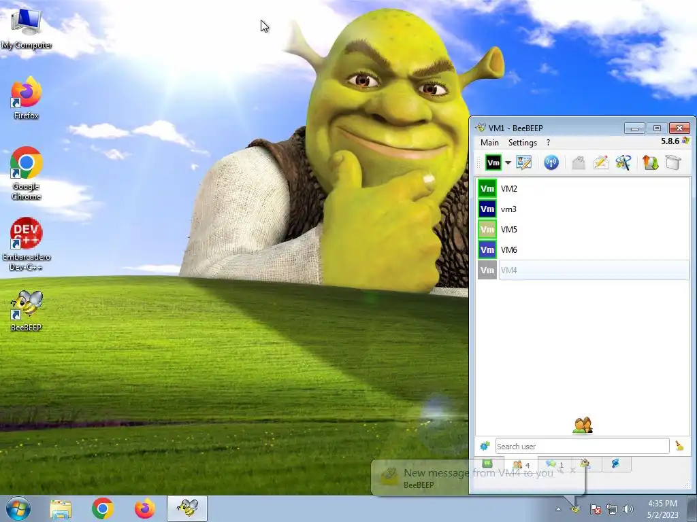Open Action Center flag tray icon
Viewport: 697px width, 522px height.
[x=596, y=509]
